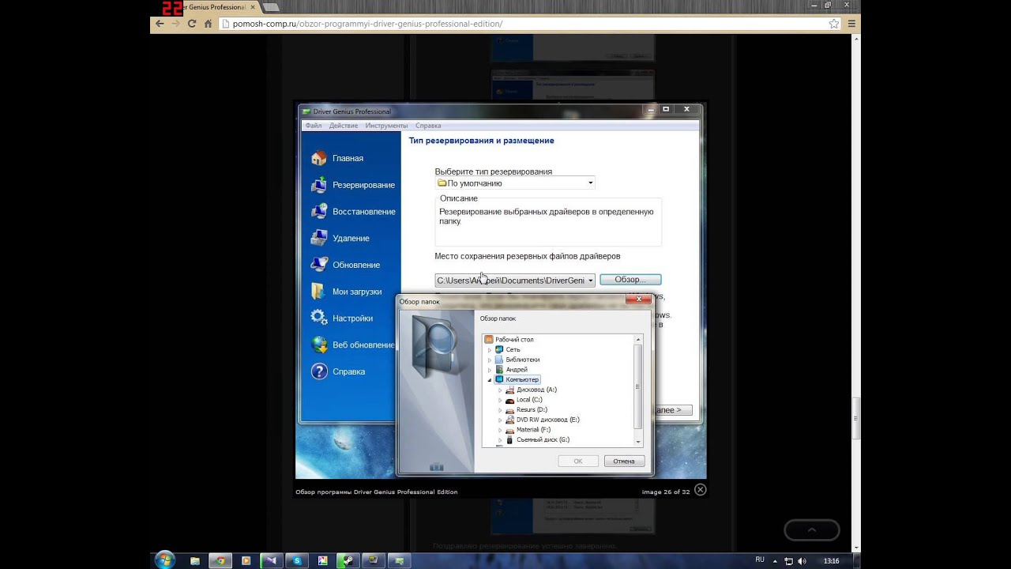Go to the browser home page icon

209,24
